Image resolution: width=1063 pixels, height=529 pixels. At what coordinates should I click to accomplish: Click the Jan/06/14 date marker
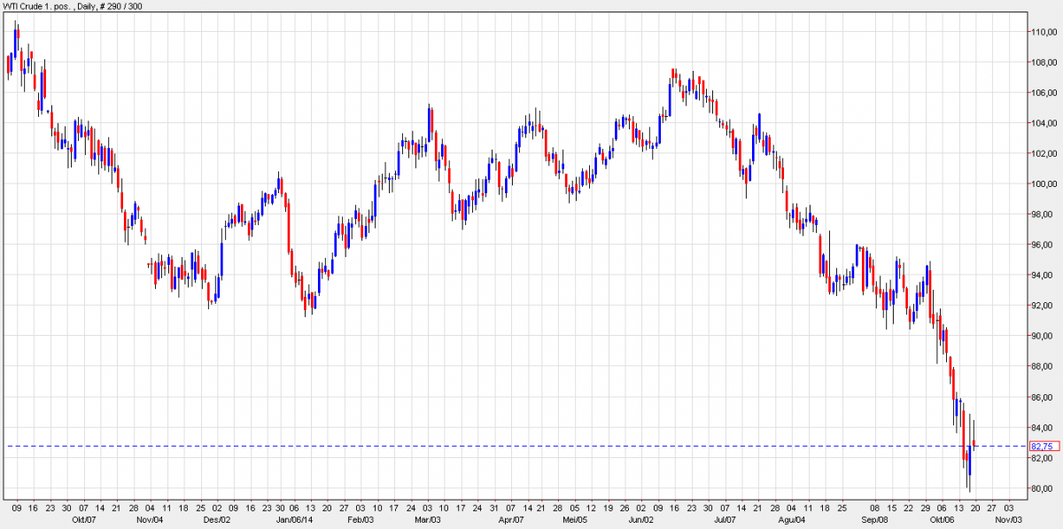click(294, 519)
